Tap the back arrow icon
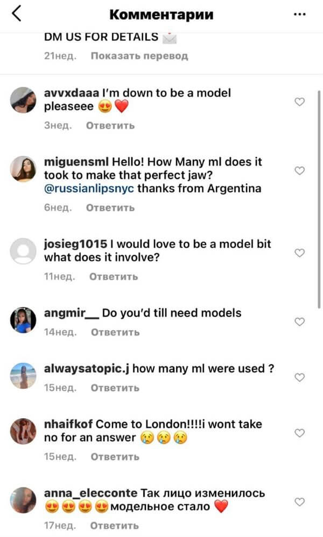The height and width of the screenshot is (537, 323). (x=17, y=14)
